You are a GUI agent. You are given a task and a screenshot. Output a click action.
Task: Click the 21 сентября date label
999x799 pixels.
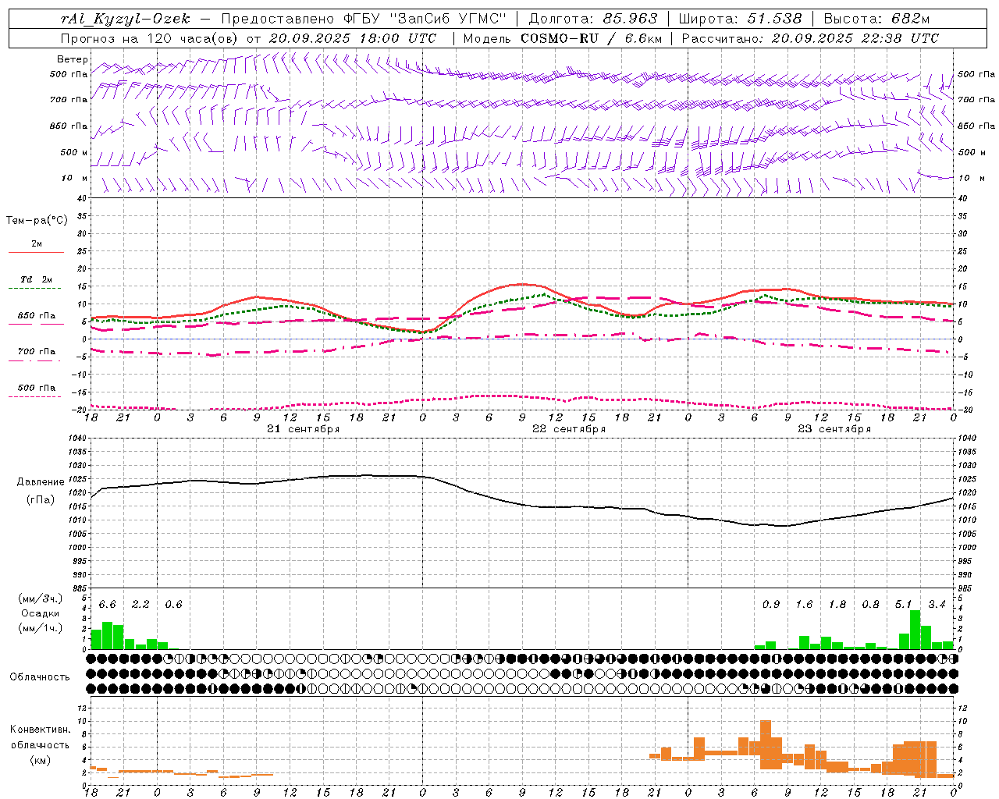click(303, 429)
